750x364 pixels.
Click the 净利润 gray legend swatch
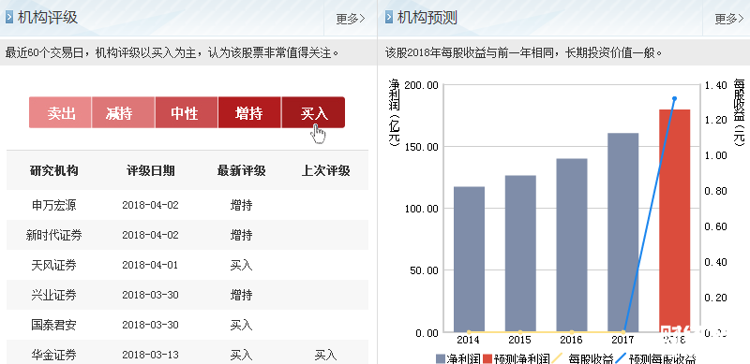tap(441, 358)
